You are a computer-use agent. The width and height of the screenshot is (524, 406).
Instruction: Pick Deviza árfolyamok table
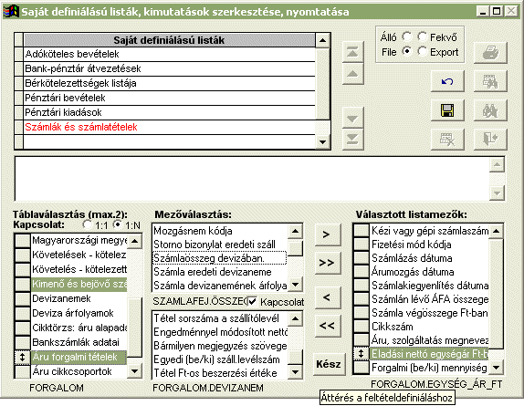pos(79,313)
